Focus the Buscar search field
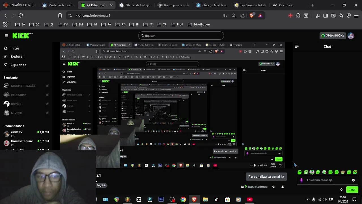 click(x=181, y=36)
